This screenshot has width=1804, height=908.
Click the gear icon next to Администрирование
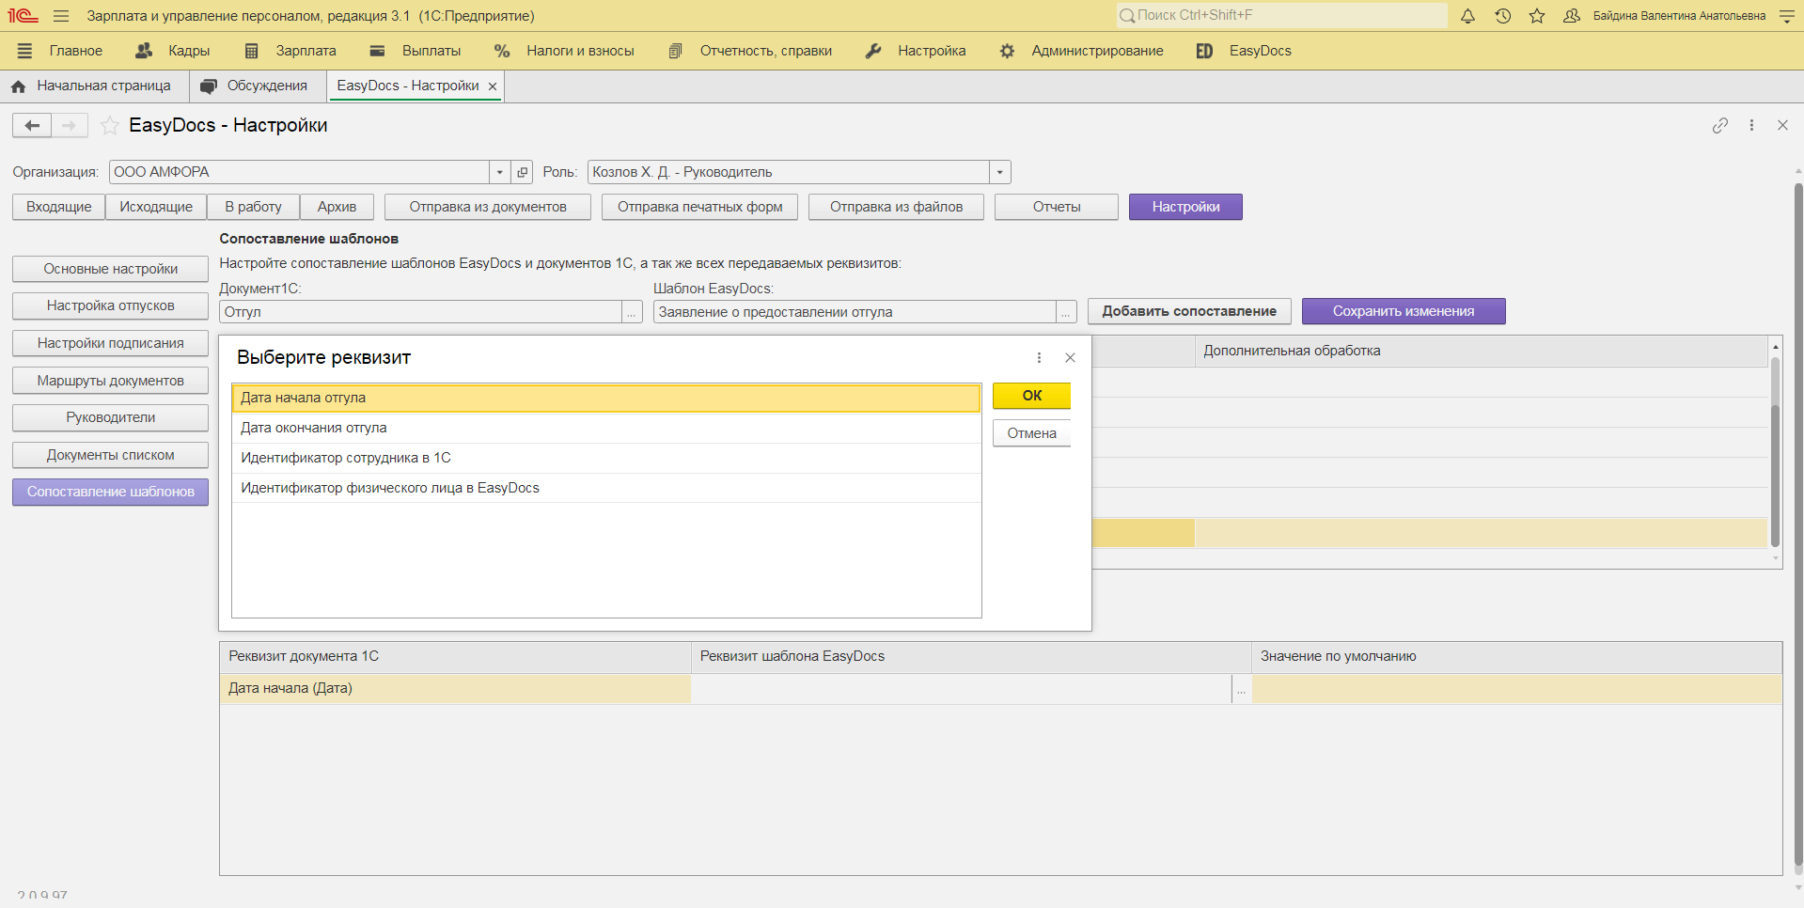point(1006,51)
